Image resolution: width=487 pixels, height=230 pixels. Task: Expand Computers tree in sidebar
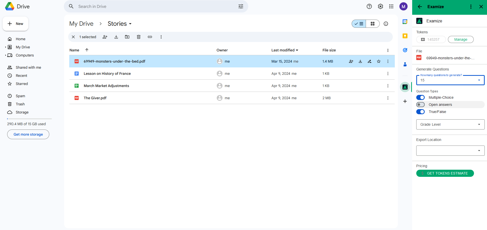(x=5, y=55)
